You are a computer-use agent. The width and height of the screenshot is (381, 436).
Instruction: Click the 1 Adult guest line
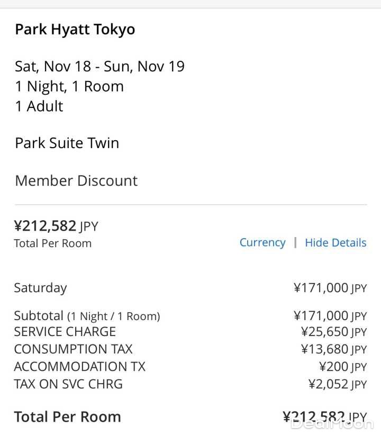pyautogui.click(x=39, y=106)
